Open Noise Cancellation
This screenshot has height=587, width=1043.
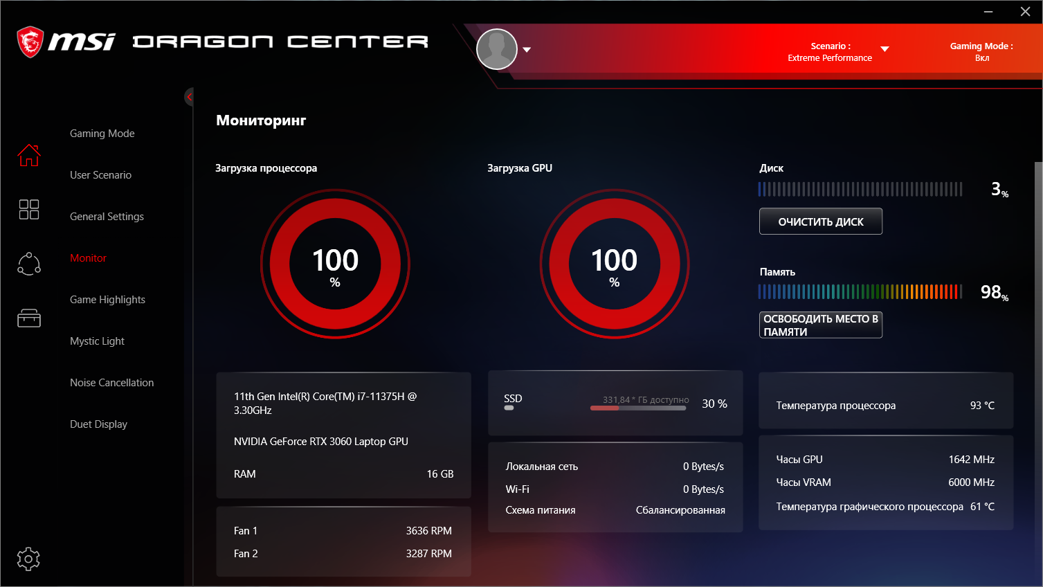point(112,383)
